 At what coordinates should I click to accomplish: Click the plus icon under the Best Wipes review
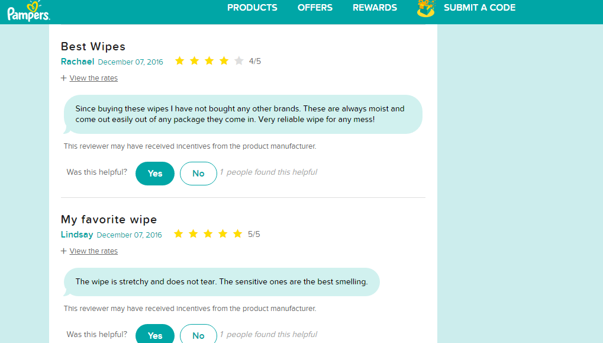(x=63, y=78)
